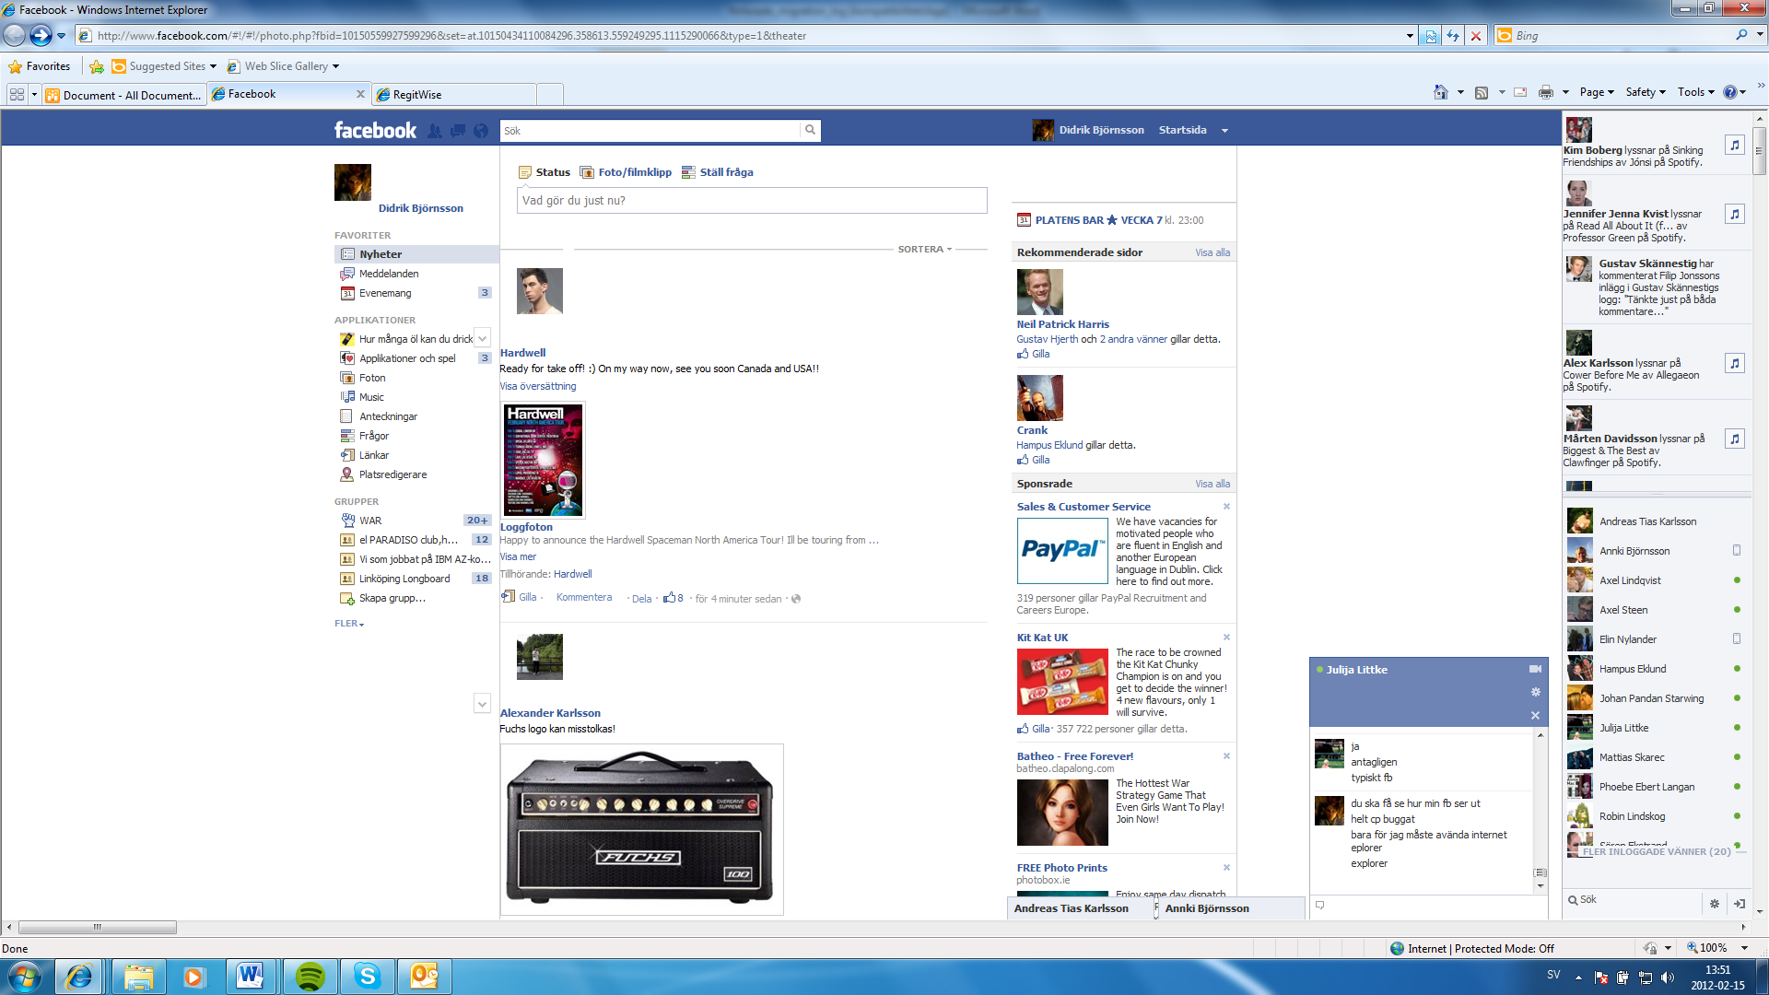Image resolution: width=1769 pixels, height=995 pixels.
Task: Open Facebook messages icon in header
Action: pyautogui.click(x=458, y=131)
